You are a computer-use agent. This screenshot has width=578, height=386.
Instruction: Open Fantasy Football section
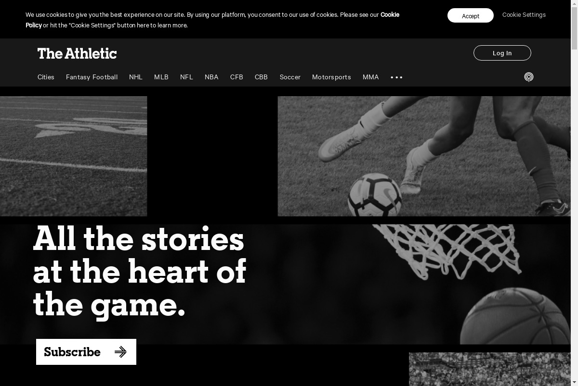coord(92,77)
